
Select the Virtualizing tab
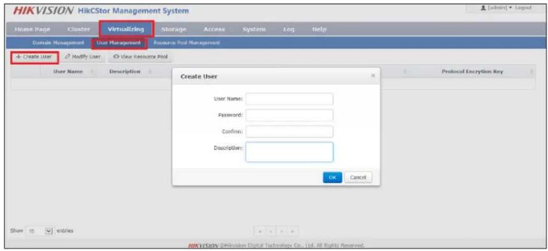[x=126, y=29]
